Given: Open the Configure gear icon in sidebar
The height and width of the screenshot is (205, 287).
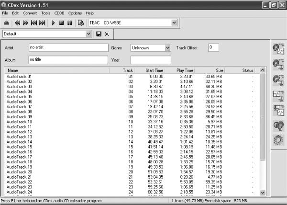Looking at the screenshot, I should click(278, 140).
